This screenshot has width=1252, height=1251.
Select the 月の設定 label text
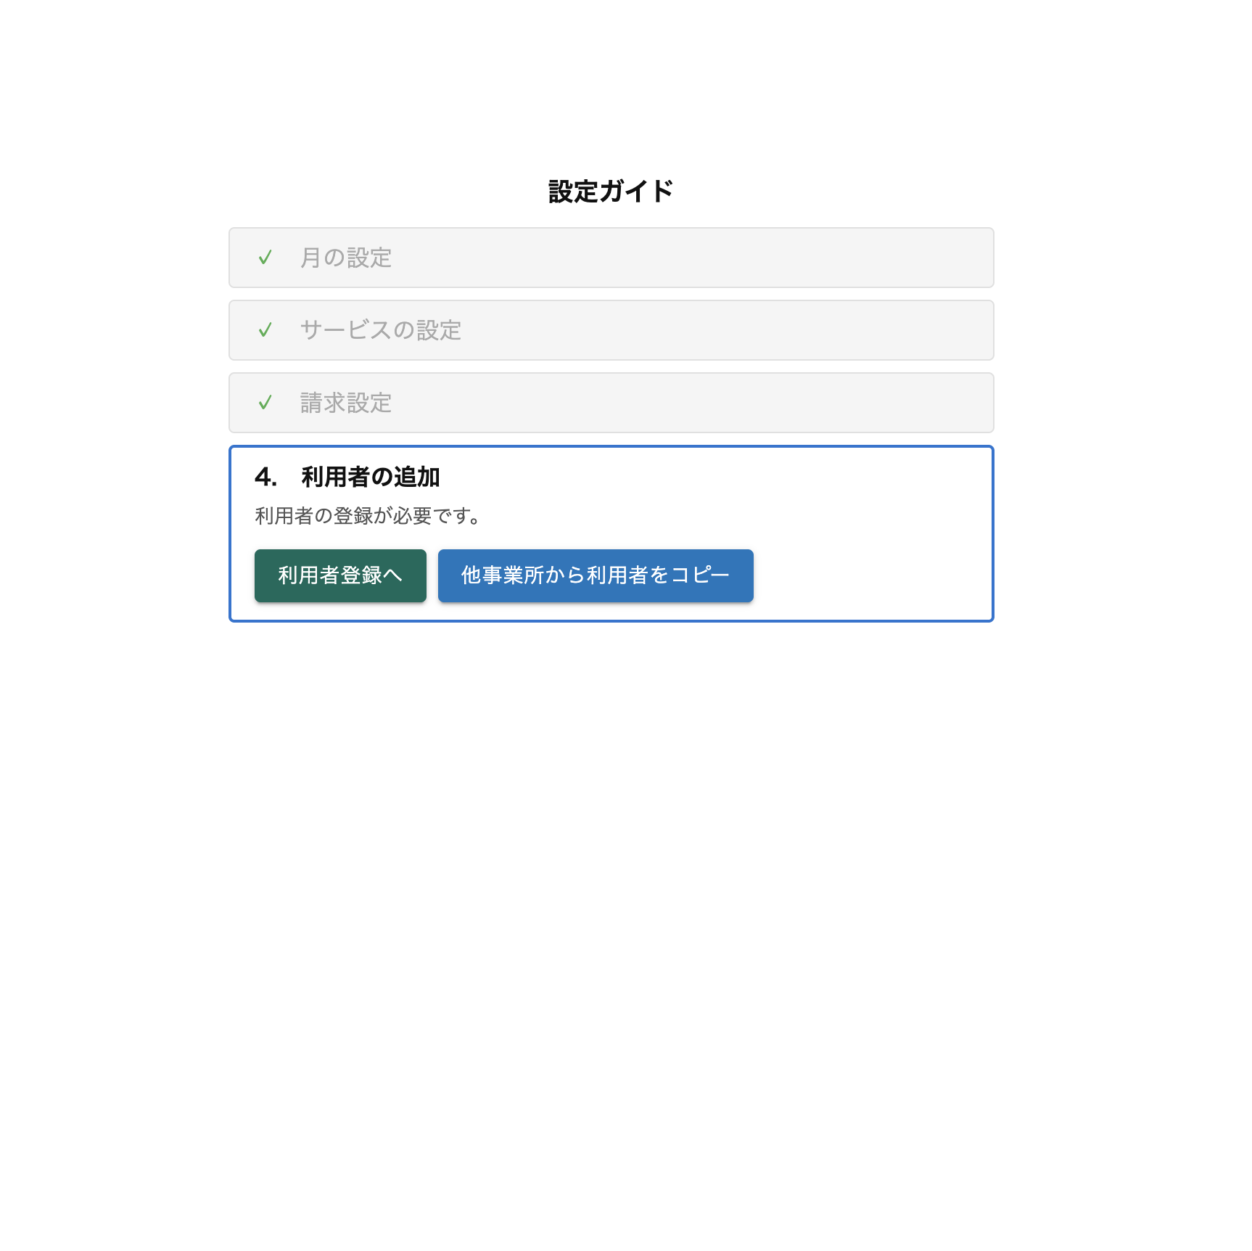click(x=346, y=258)
